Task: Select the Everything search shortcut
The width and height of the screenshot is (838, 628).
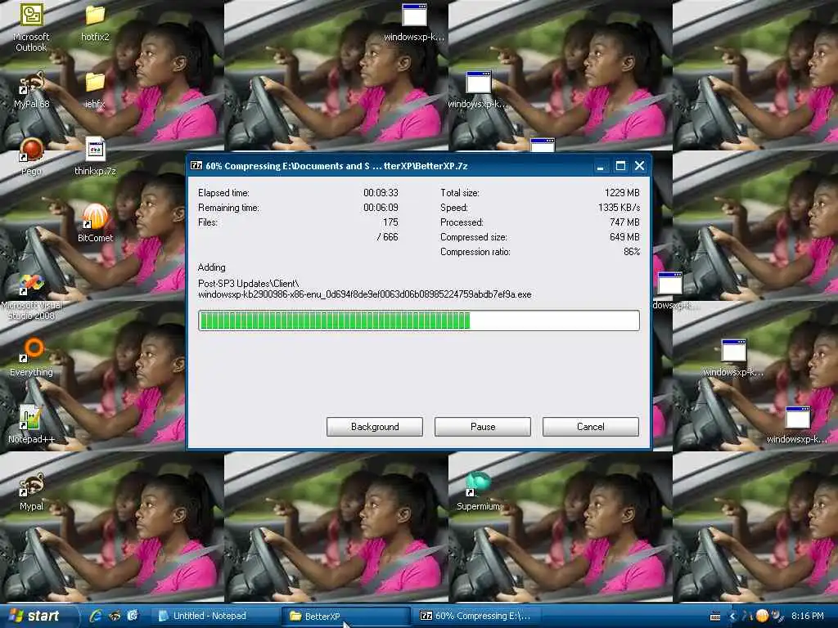Action: (x=32, y=358)
